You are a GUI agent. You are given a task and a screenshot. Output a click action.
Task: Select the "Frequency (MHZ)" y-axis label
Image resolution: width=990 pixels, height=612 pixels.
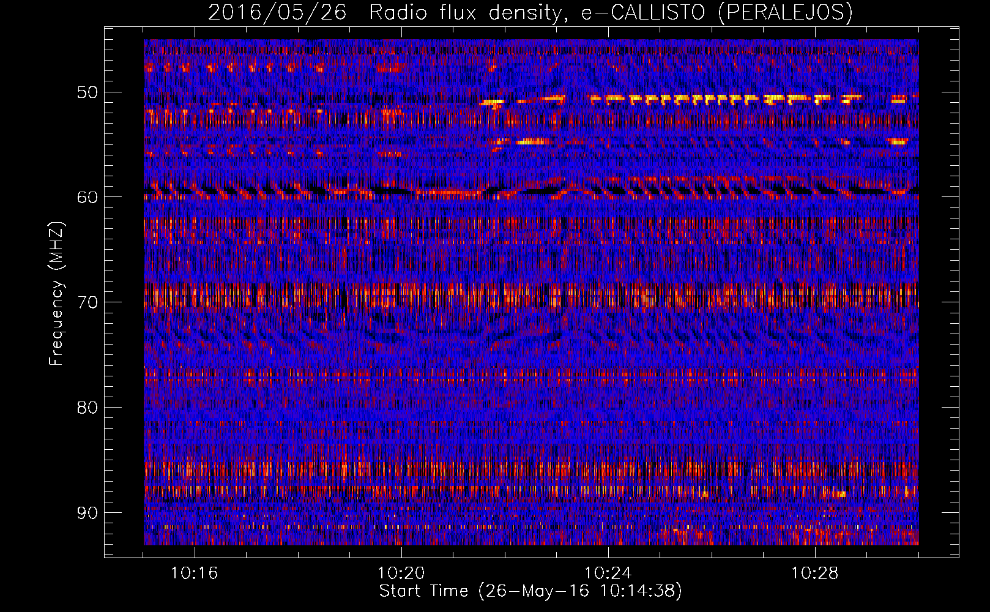(x=56, y=293)
